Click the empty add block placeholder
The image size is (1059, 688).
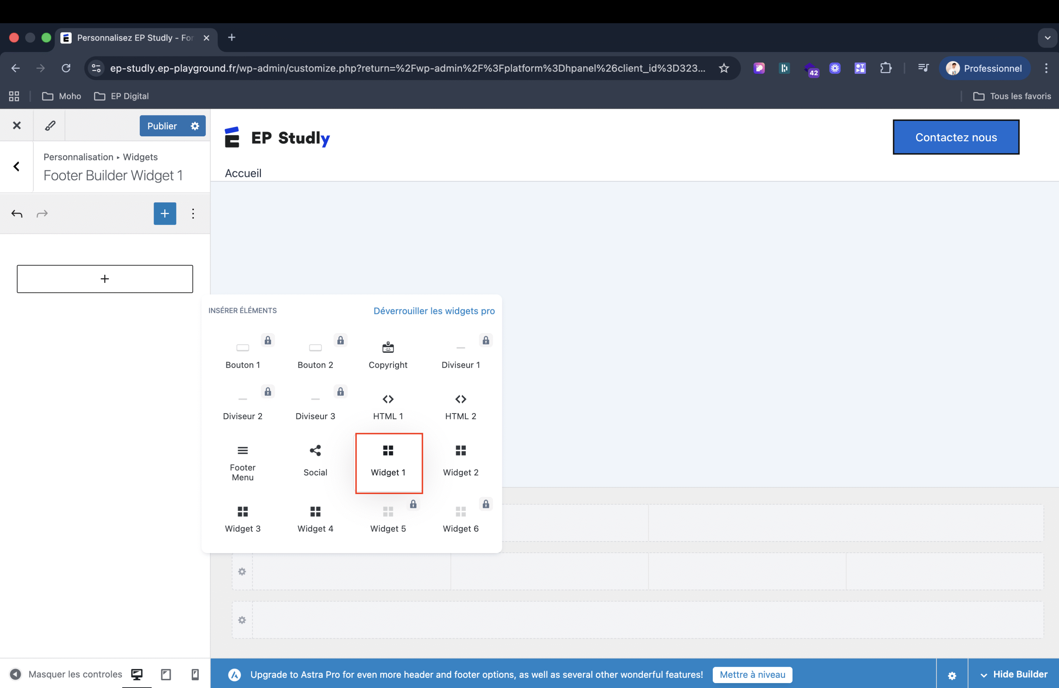(x=104, y=279)
